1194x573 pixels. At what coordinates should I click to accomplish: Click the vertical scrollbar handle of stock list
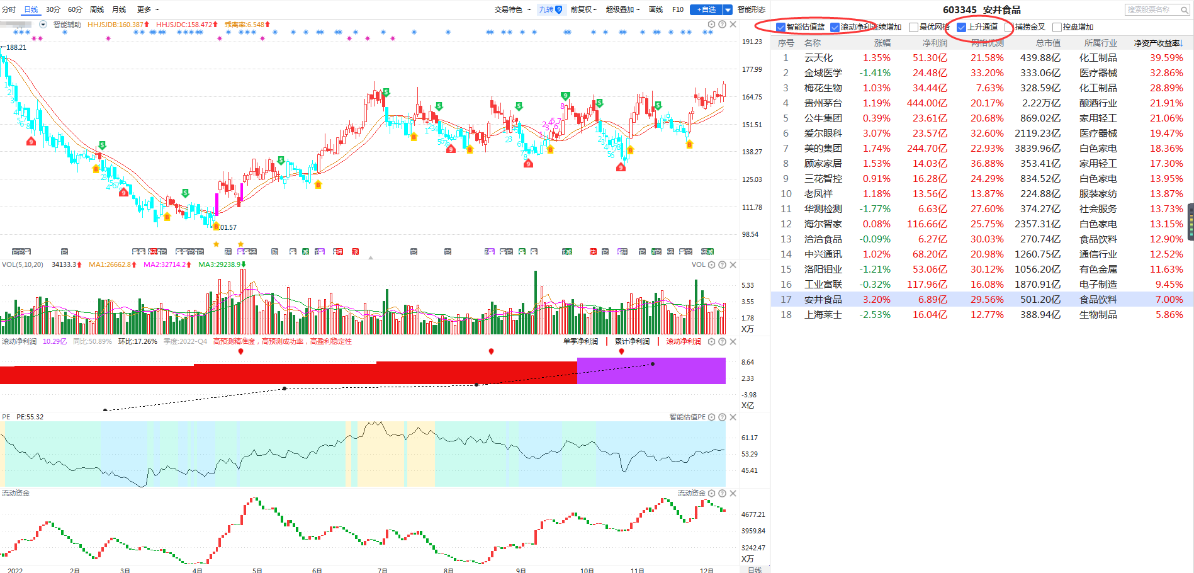point(1190,222)
